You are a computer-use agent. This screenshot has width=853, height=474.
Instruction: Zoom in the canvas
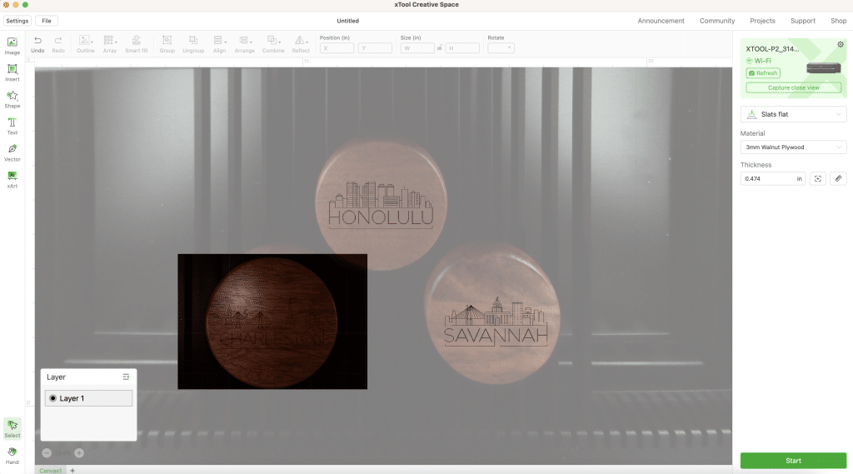pyautogui.click(x=79, y=453)
